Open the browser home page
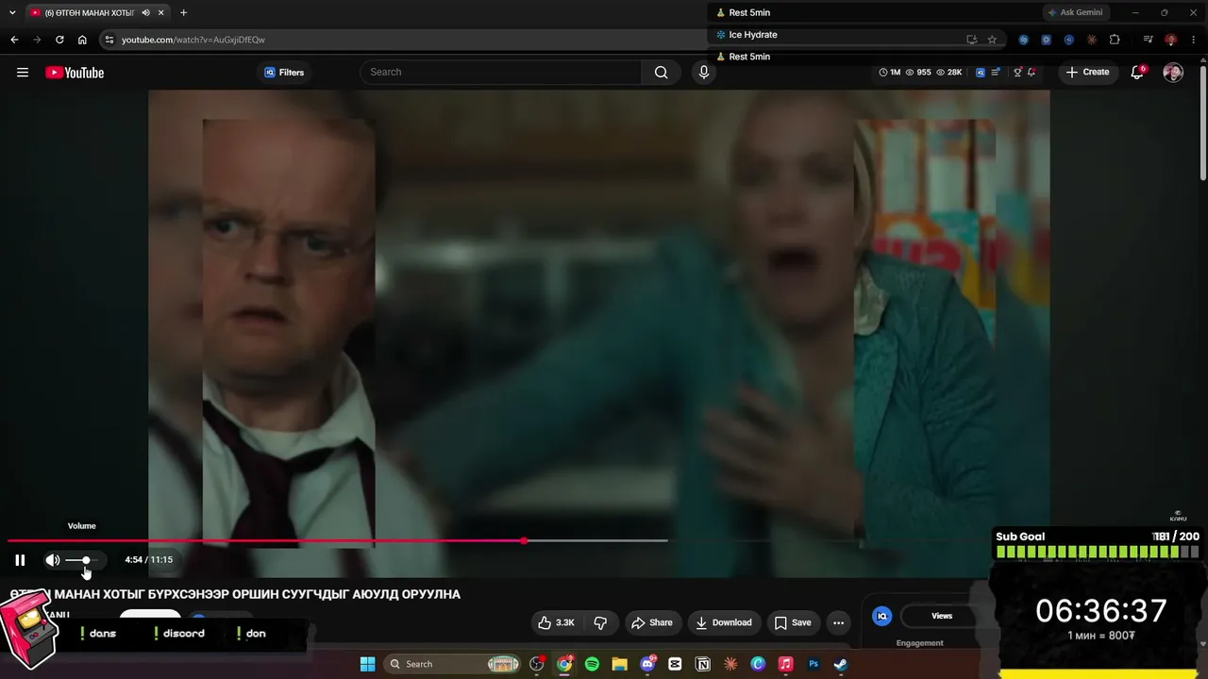The image size is (1208, 679). coord(82,40)
